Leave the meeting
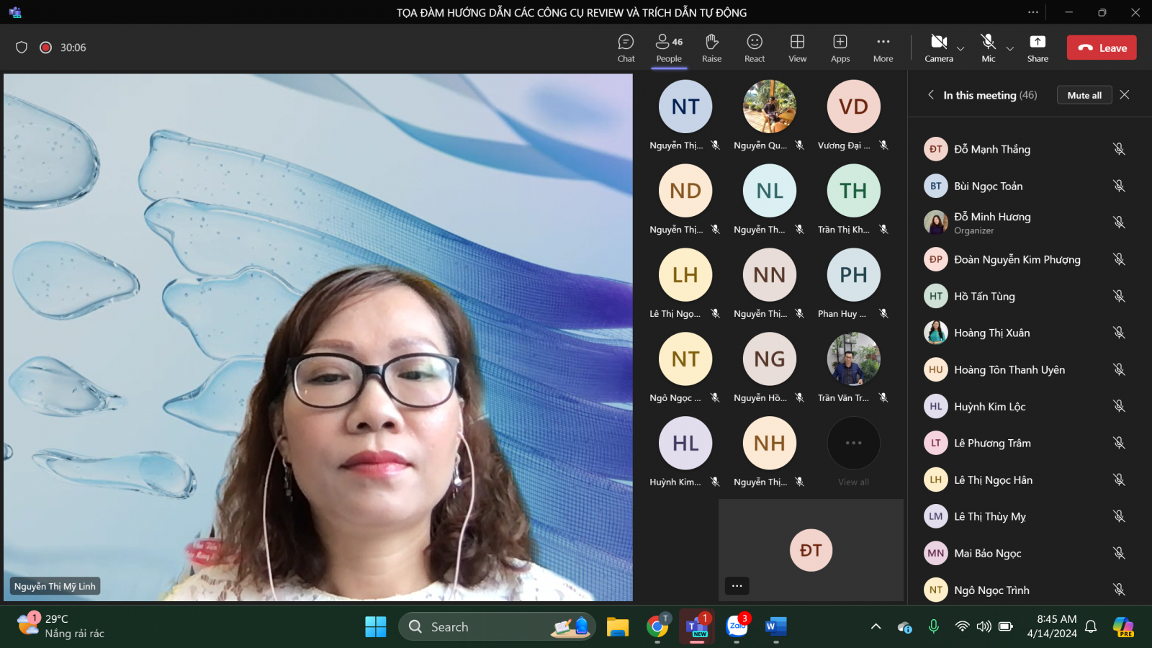The width and height of the screenshot is (1152, 648). (1102, 48)
